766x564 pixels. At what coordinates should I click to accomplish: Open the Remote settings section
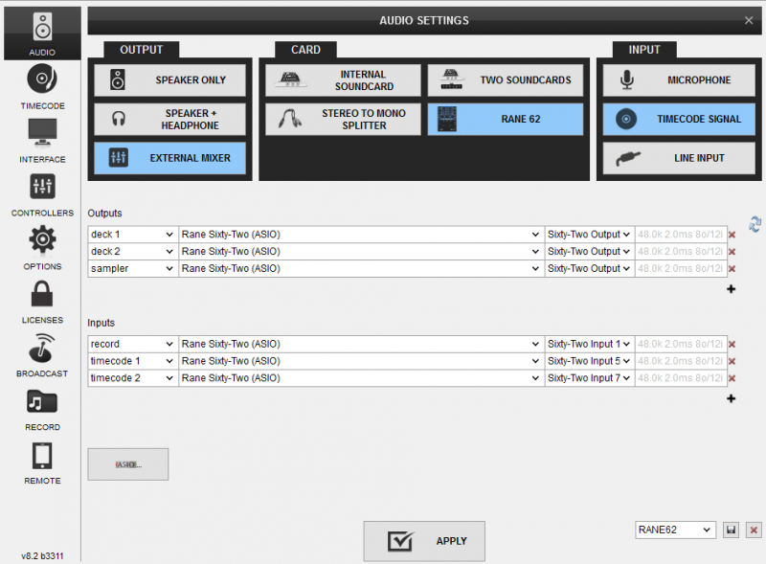(42, 462)
